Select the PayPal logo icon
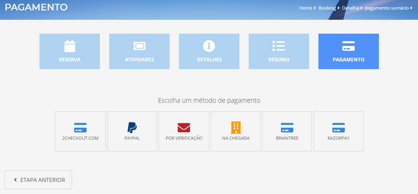This screenshot has width=418, height=194. click(132, 127)
